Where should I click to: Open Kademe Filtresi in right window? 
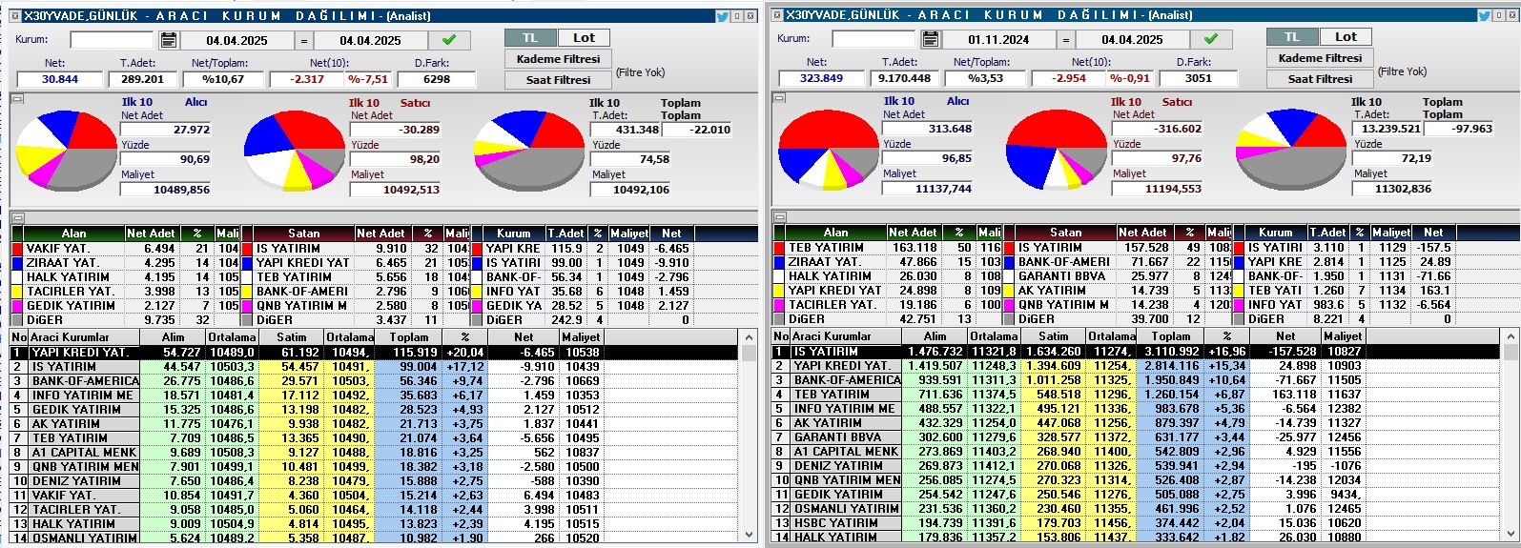click(1320, 58)
